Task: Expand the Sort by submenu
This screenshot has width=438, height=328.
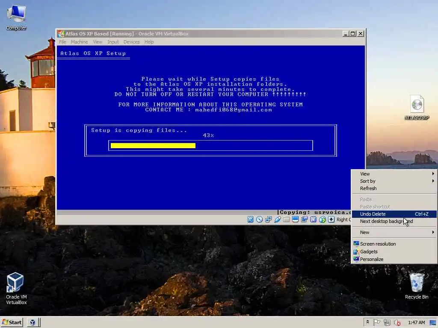Action: click(x=394, y=181)
